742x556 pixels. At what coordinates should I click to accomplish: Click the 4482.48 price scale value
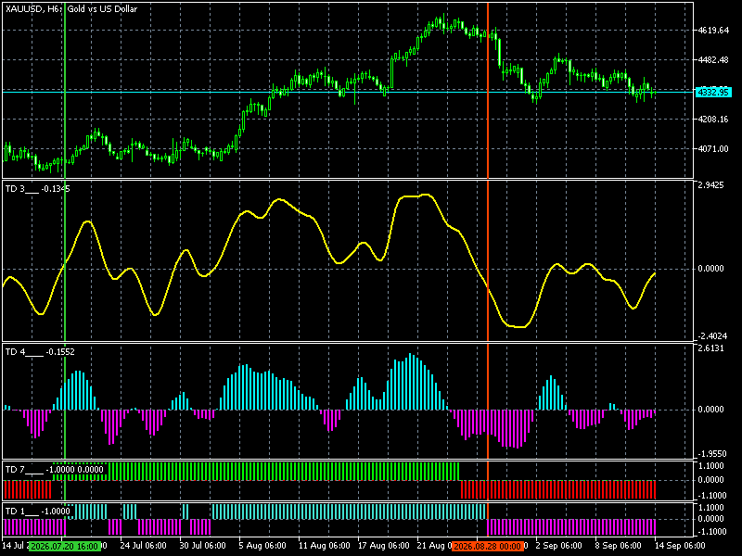coord(713,60)
